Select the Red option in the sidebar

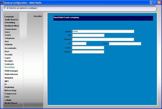coord(7,41)
